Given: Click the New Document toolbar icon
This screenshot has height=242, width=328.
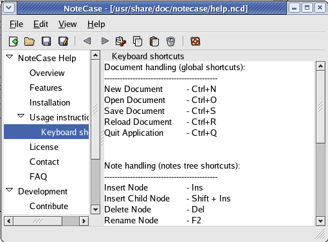Looking at the screenshot, I should click(14, 41).
